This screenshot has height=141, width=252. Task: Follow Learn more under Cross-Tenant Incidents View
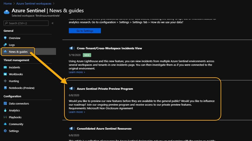[77, 72]
